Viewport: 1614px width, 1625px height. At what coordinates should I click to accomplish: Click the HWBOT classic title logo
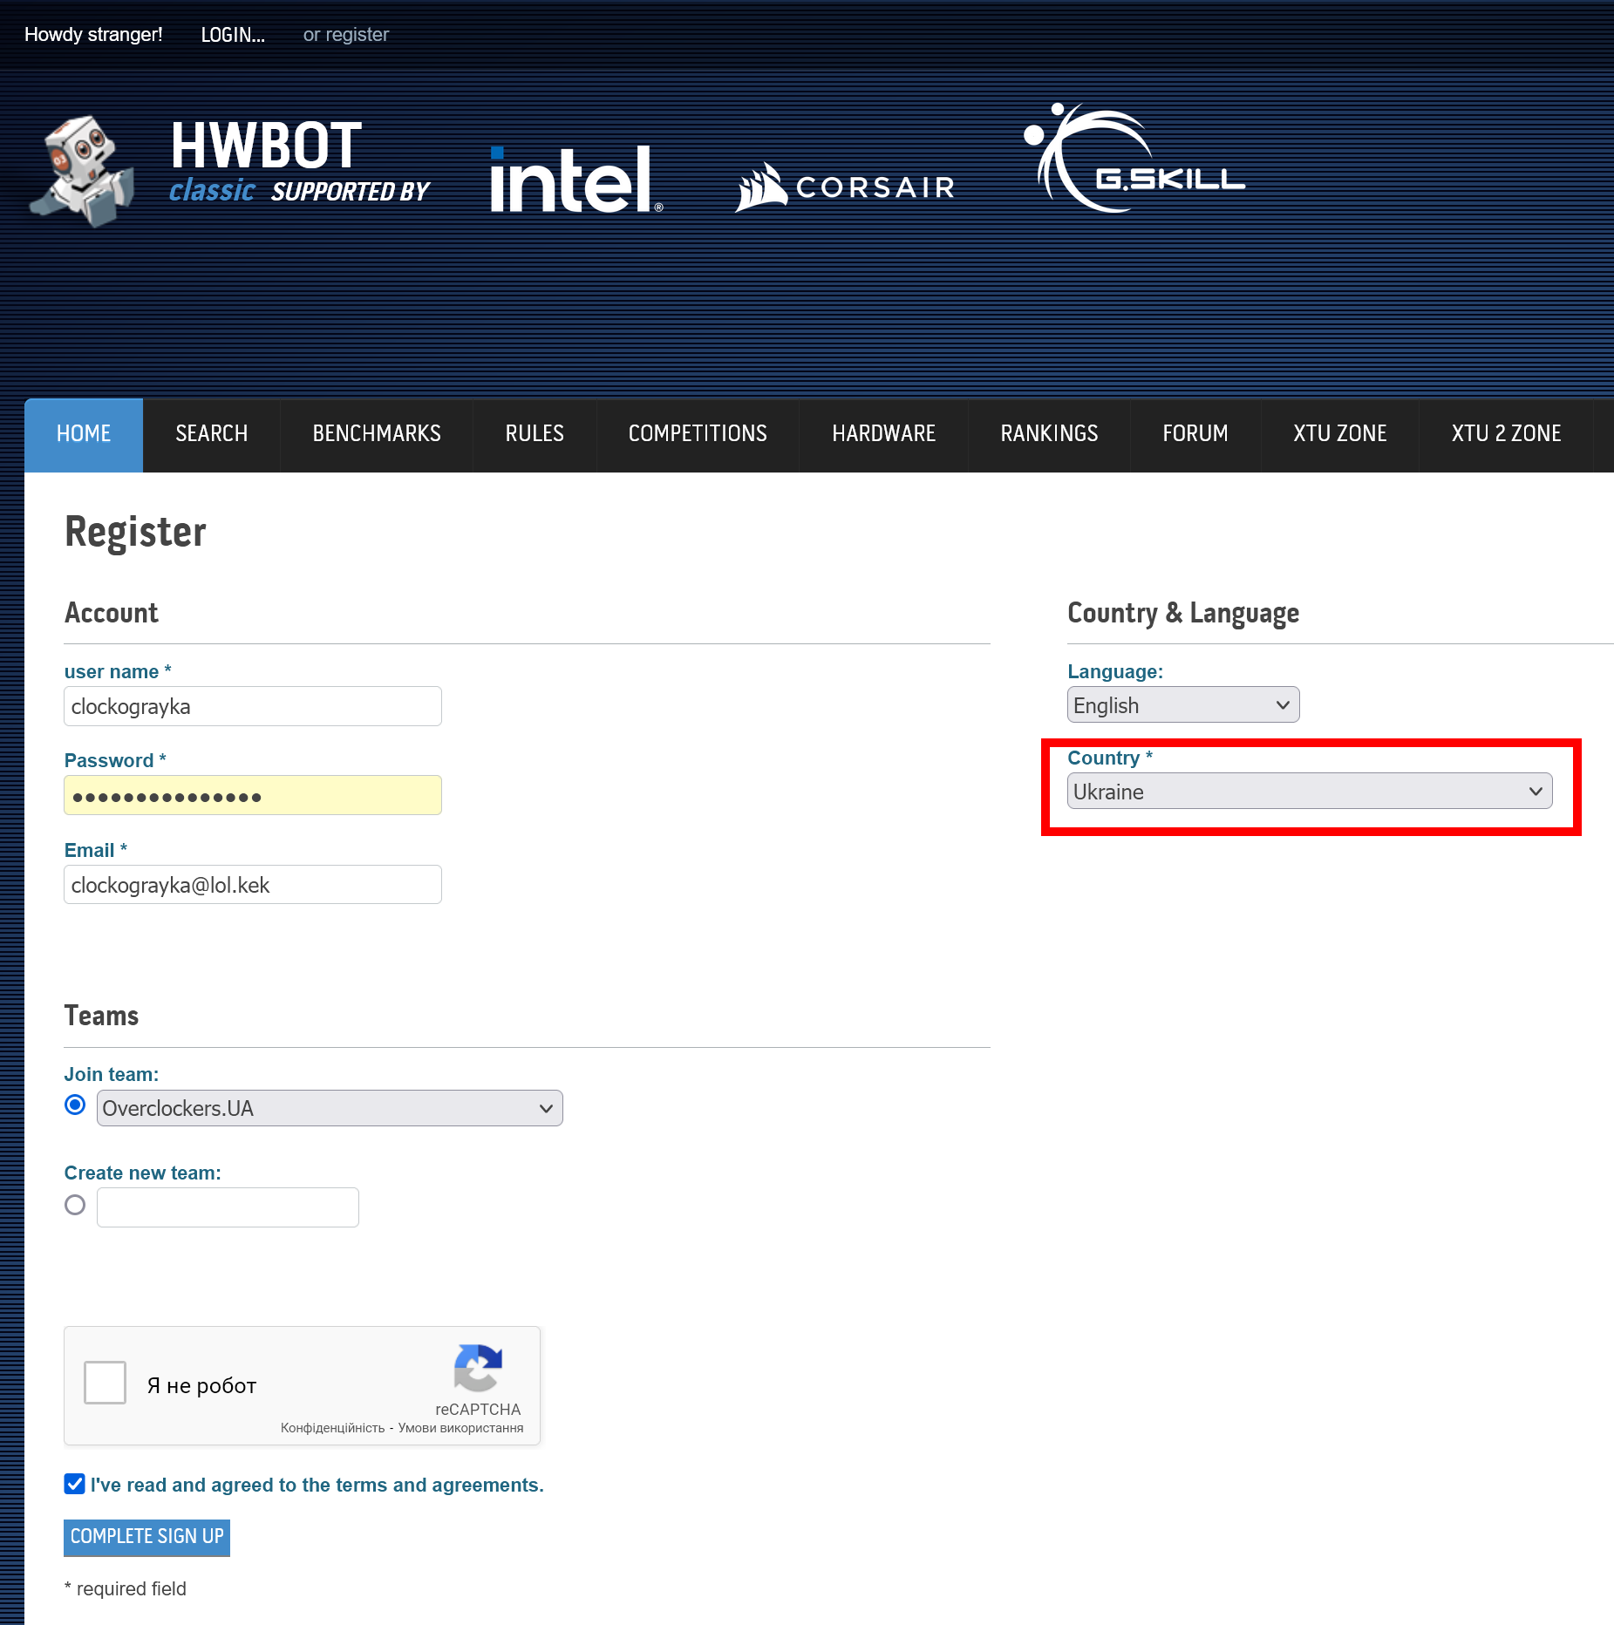click(x=266, y=161)
